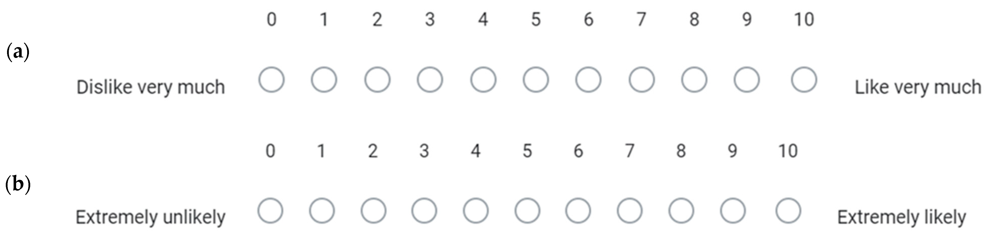Pick rating 3 on the liking scale
988x240 pixels.
click(x=430, y=80)
